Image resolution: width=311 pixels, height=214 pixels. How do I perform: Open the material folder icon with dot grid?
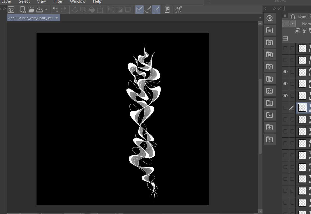tap(270, 139)
